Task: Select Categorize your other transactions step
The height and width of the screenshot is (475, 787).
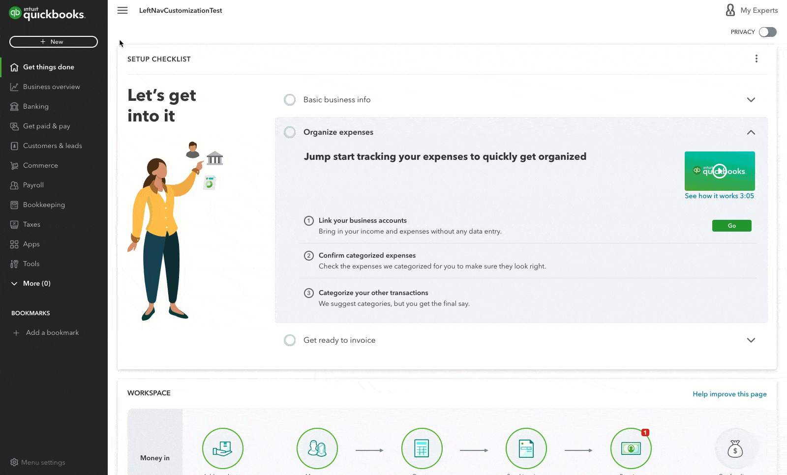Action: tap(373, 293)
